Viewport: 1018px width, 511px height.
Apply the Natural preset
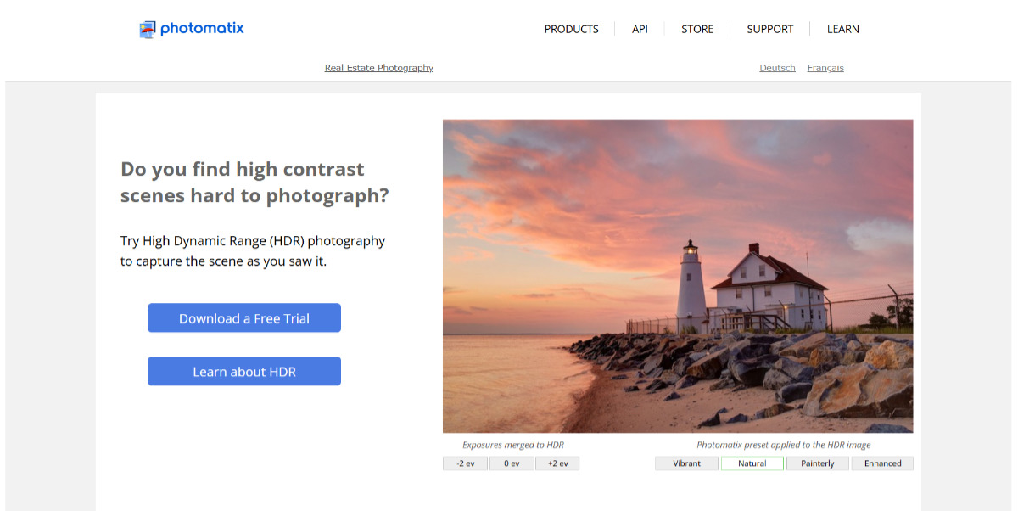tap(752, 463)
